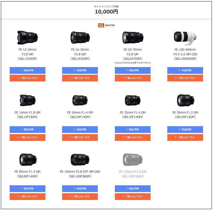The width and height of the screenshot is (213, 210).
Task: Open 商品情報 for FE 12-24mm F2.8 GM
Action: [x=28, y=70]
